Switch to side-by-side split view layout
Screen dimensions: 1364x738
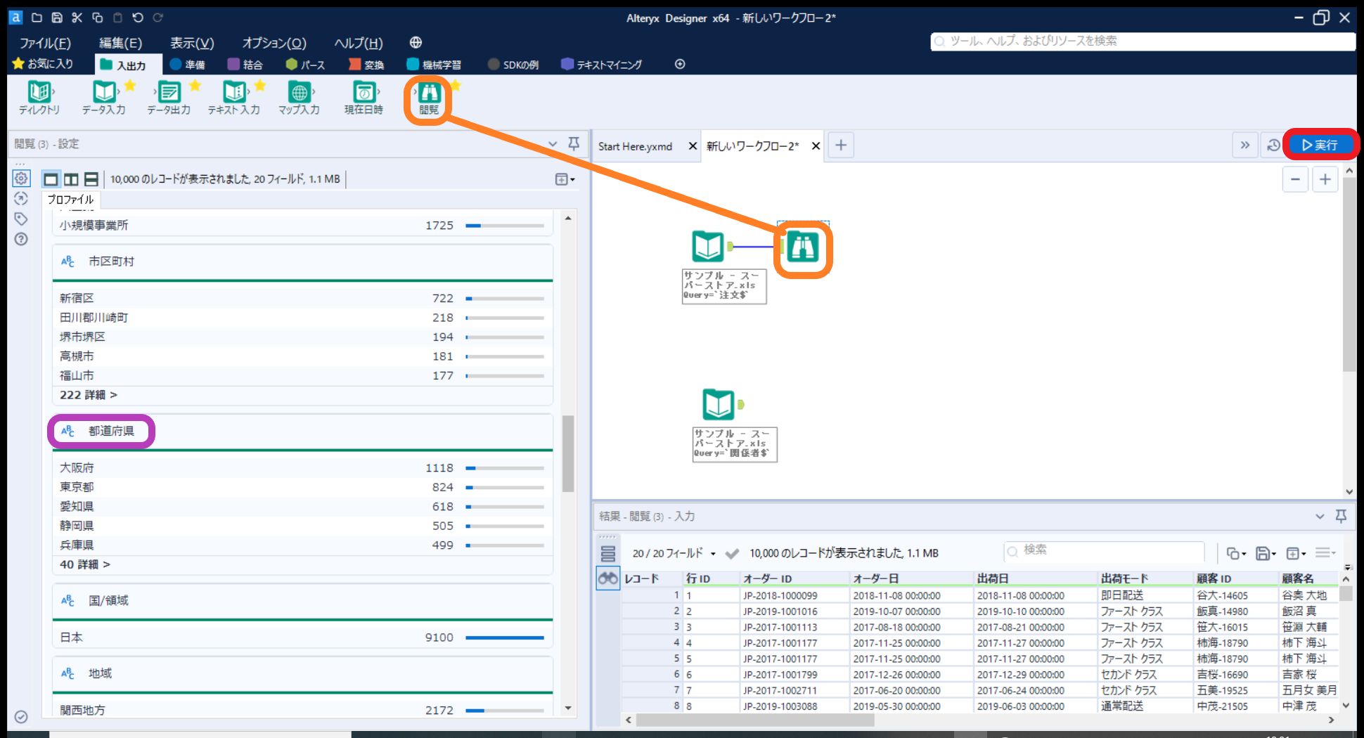point(71,179)
